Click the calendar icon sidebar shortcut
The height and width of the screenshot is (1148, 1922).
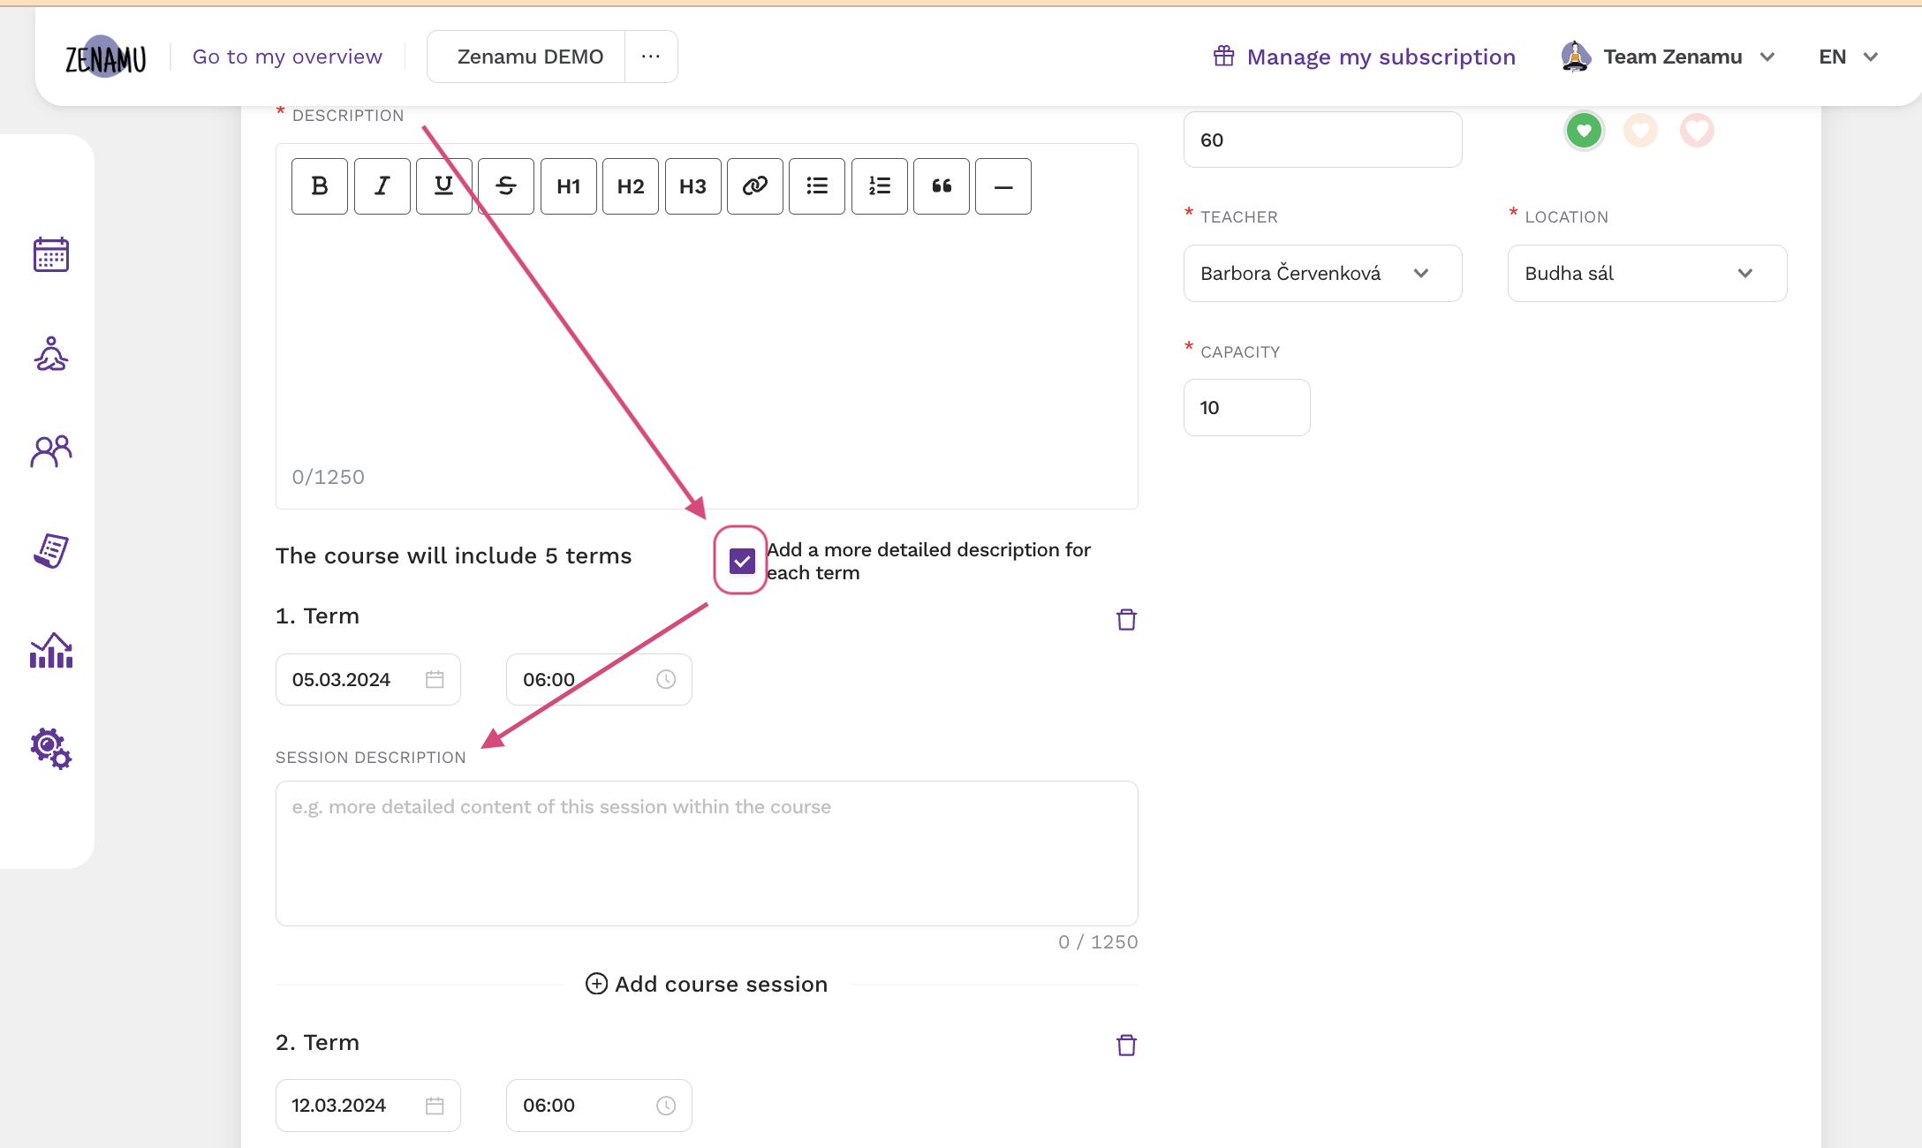(x=50, y=255)
